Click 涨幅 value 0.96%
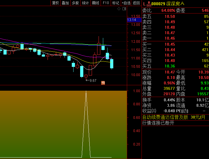The width and height of the screenshot is (209, 159). [169, 83]
